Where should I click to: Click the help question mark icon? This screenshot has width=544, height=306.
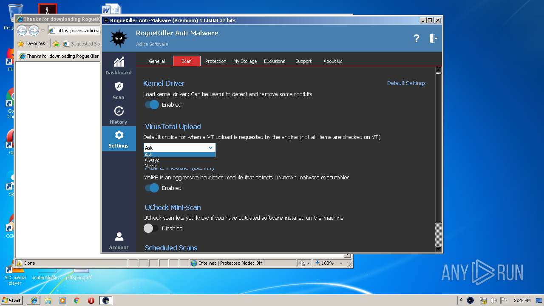tap(416, 38)
